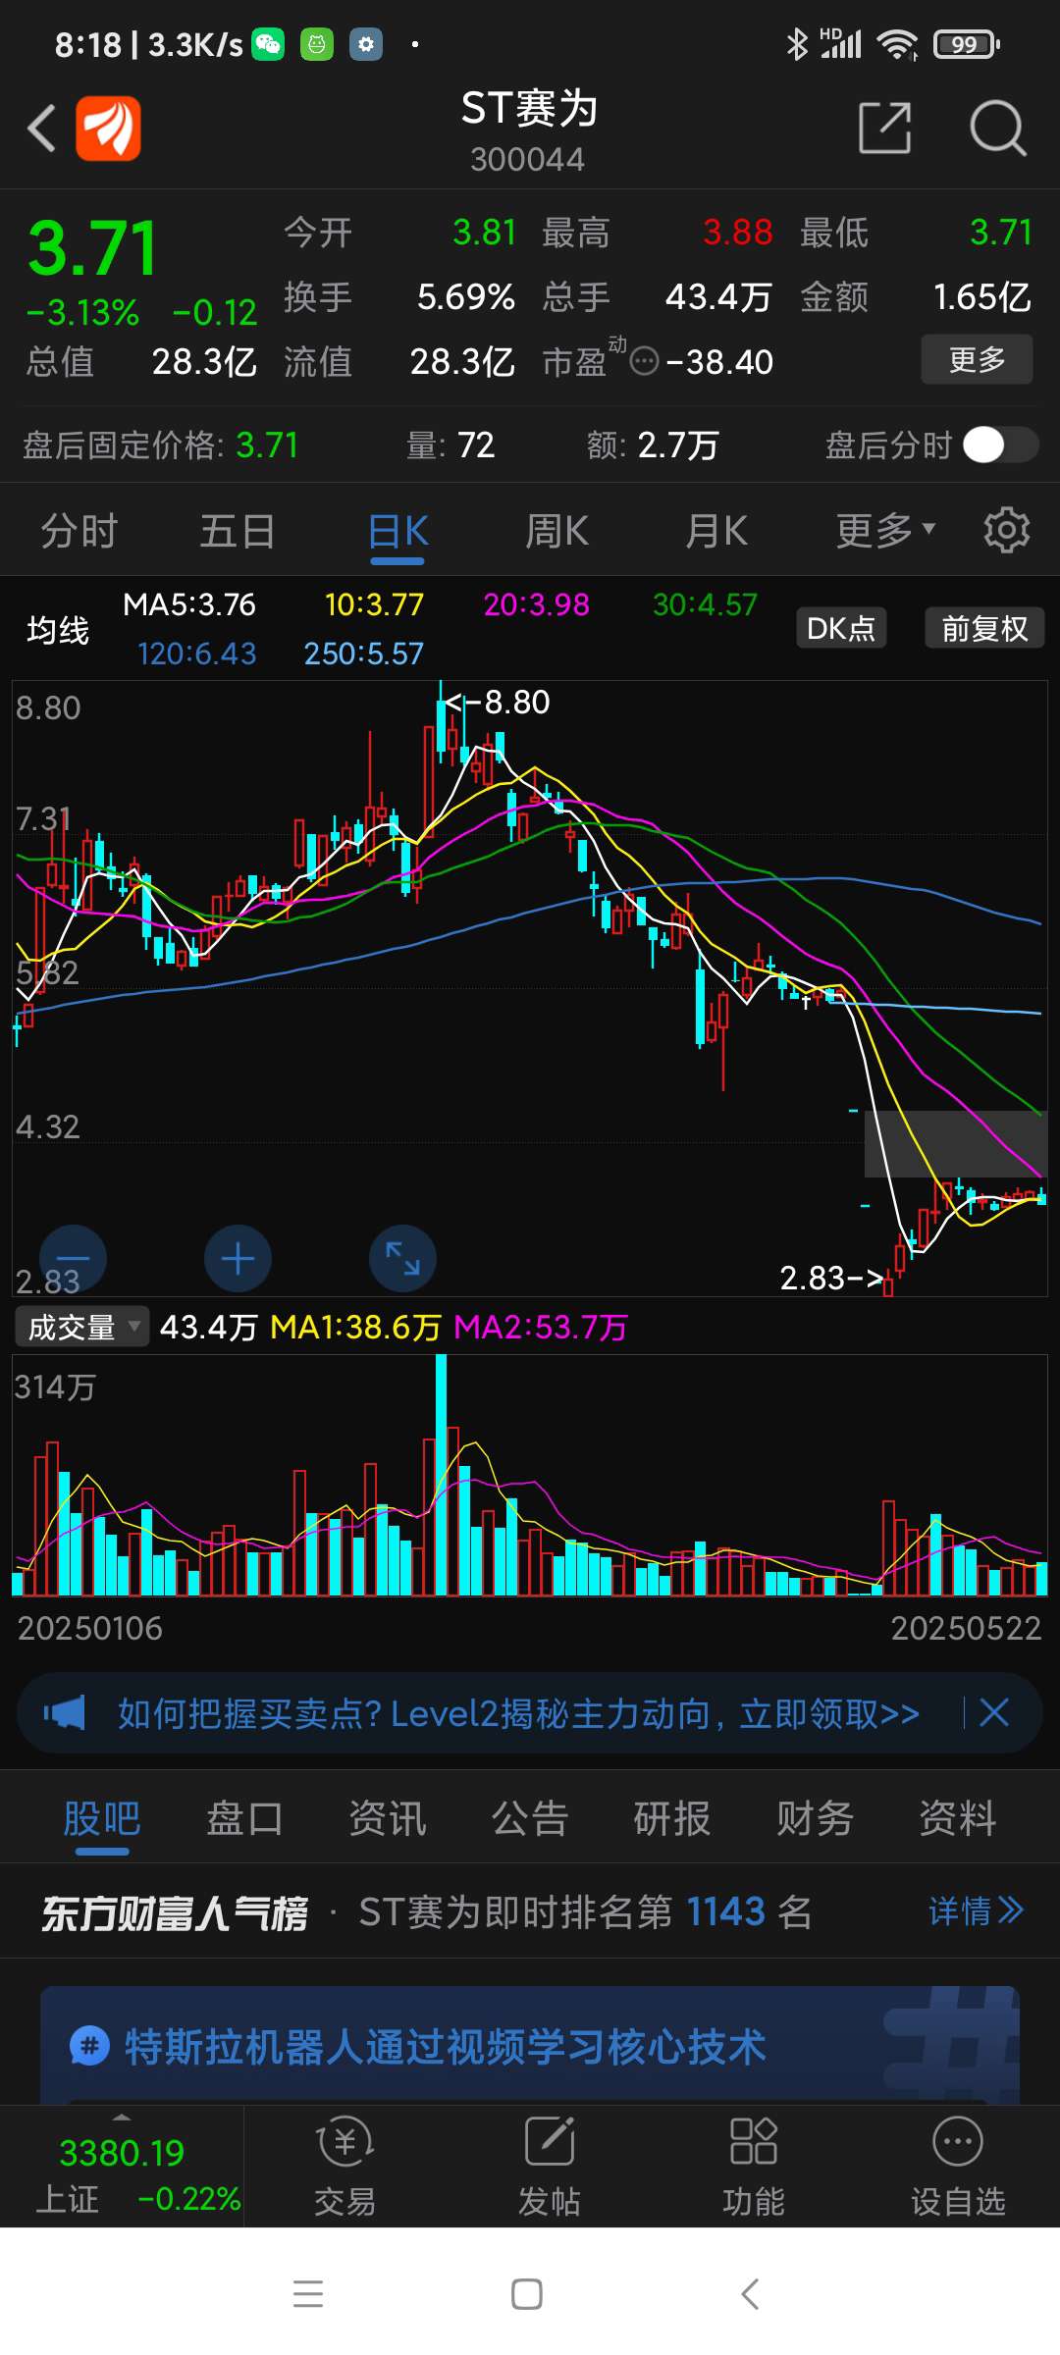Tap the 均线 moving average label

[x=58, y=629]
